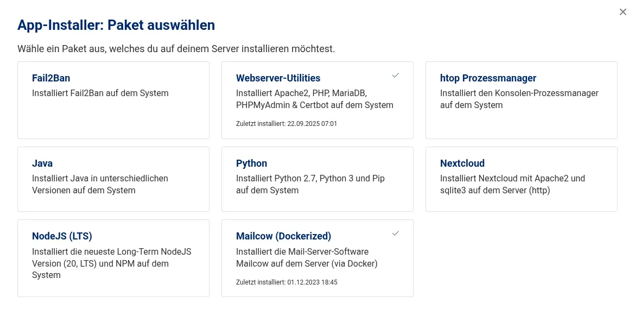This screenshot has width=635, height=322.
Task: Click the 'Wähle ein Paket aus' instruction text
Action: point(176,49)
